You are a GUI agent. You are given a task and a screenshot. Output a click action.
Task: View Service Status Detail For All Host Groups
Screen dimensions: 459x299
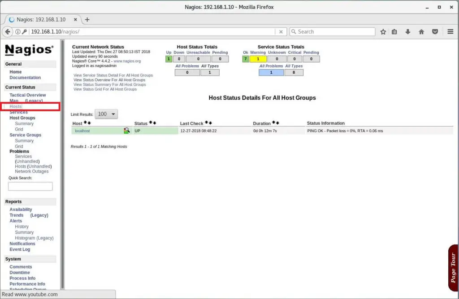[113, 76]
